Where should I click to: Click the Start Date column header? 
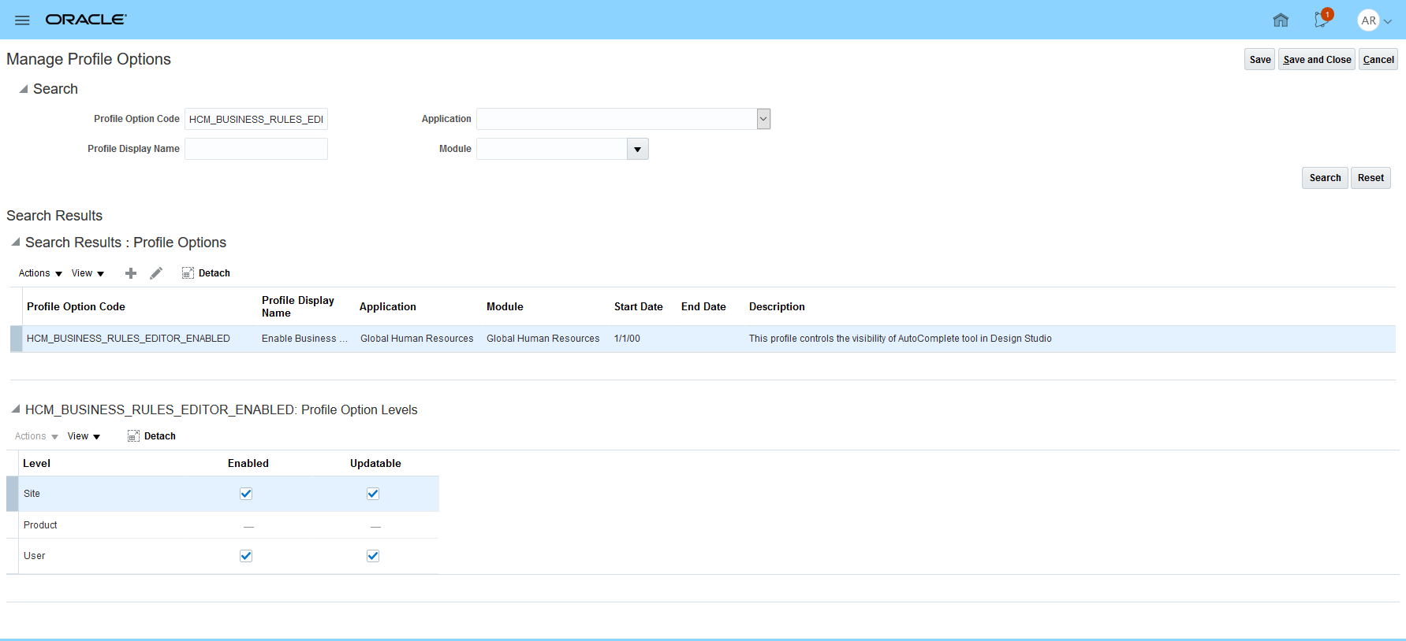pyautogui.click(x=639, y=307)
